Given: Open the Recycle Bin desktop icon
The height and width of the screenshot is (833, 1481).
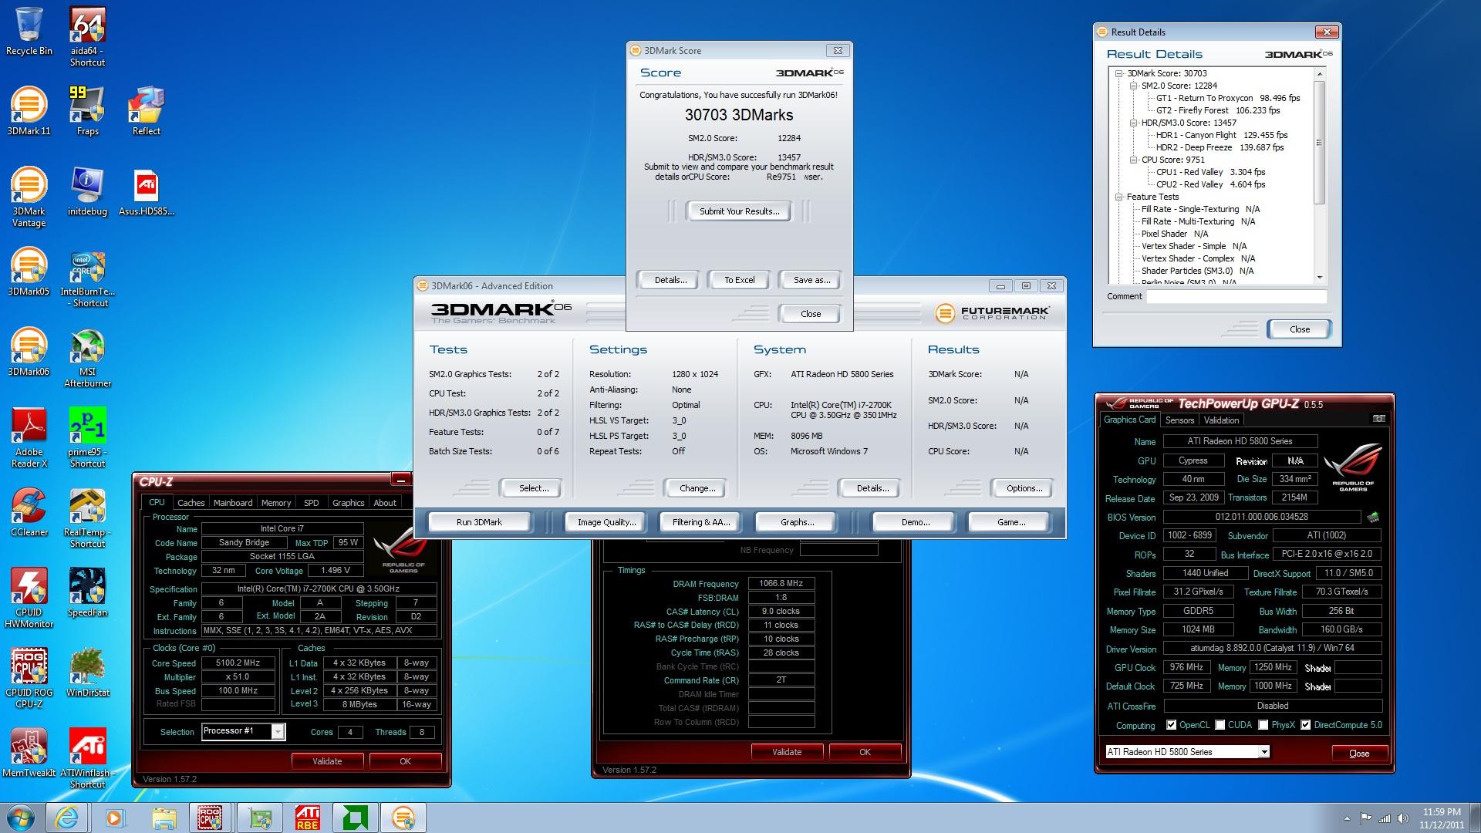Looking at the screenshot, I should click(x=29, y=32).
